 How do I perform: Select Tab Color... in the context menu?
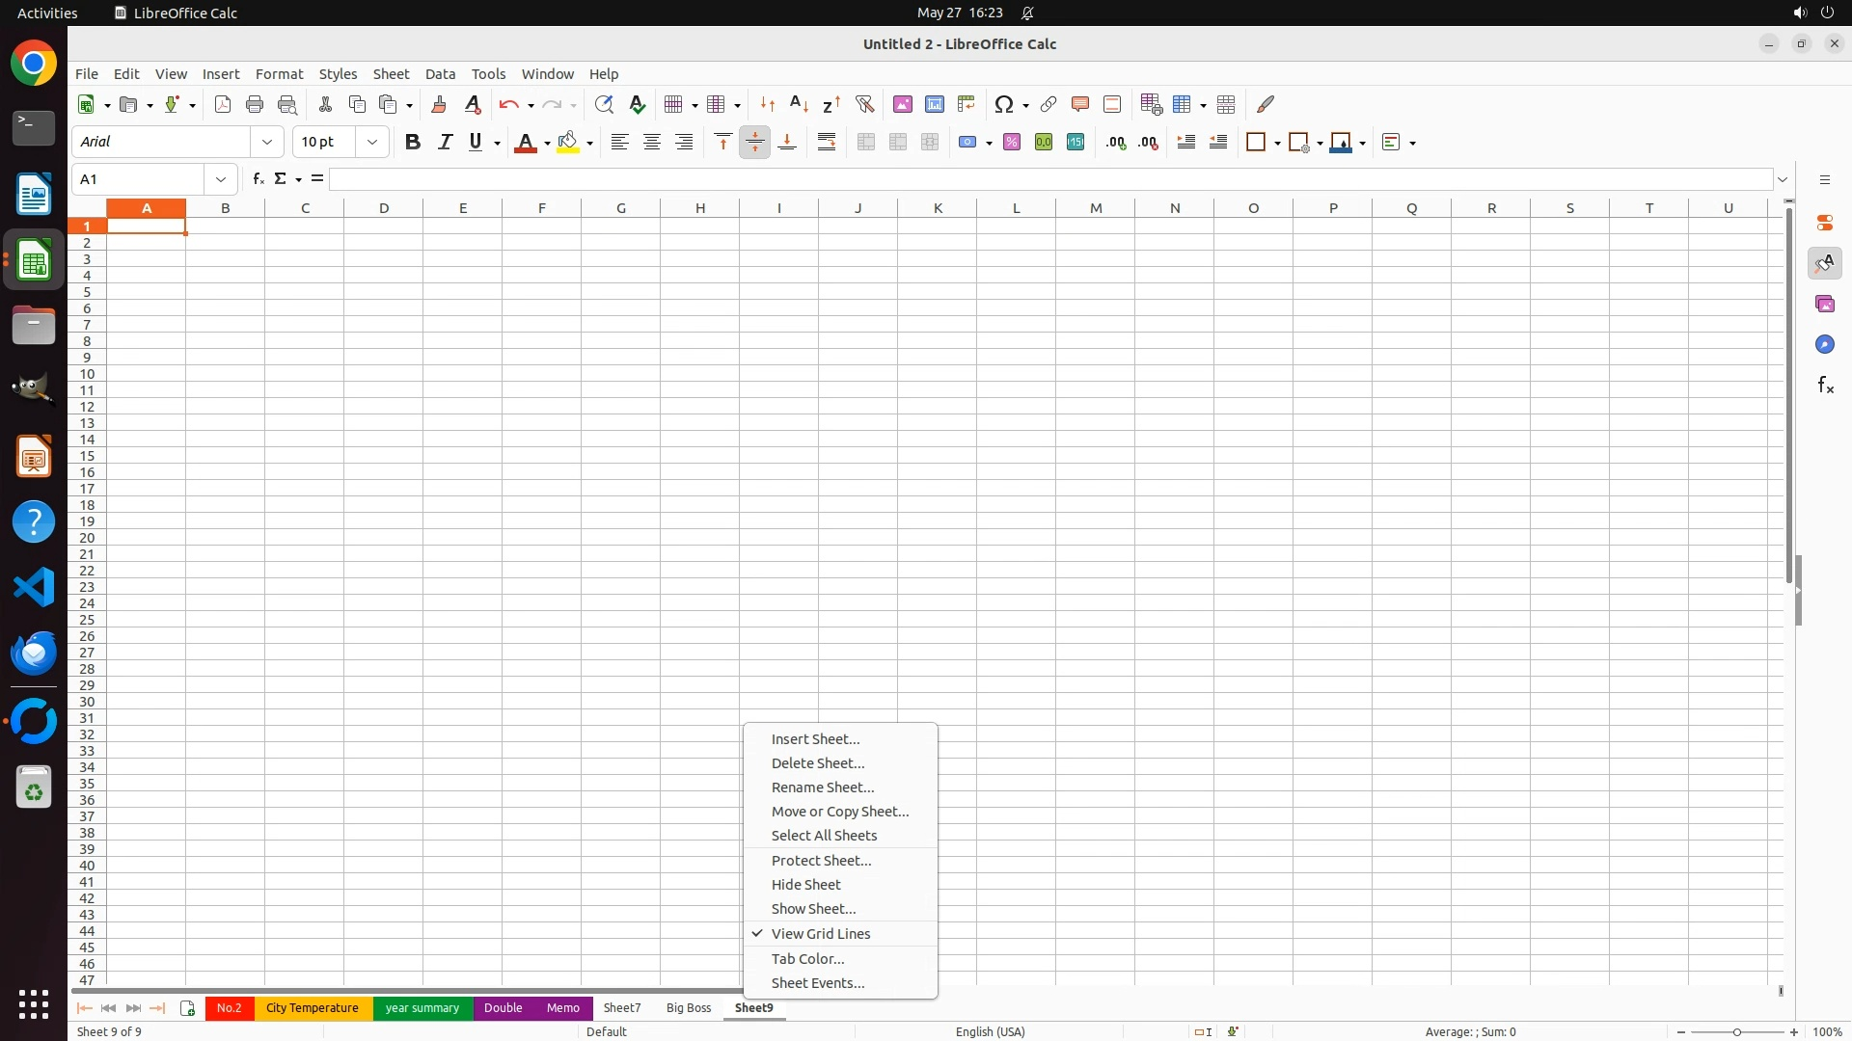[807, 958]
